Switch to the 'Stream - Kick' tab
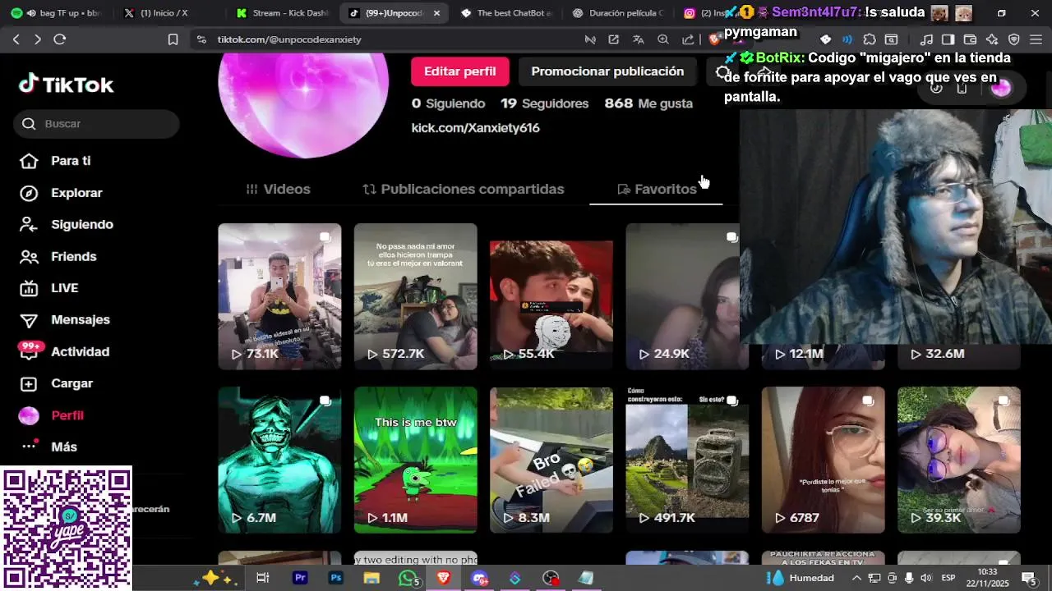1052x591 pixels. [282, 13]
